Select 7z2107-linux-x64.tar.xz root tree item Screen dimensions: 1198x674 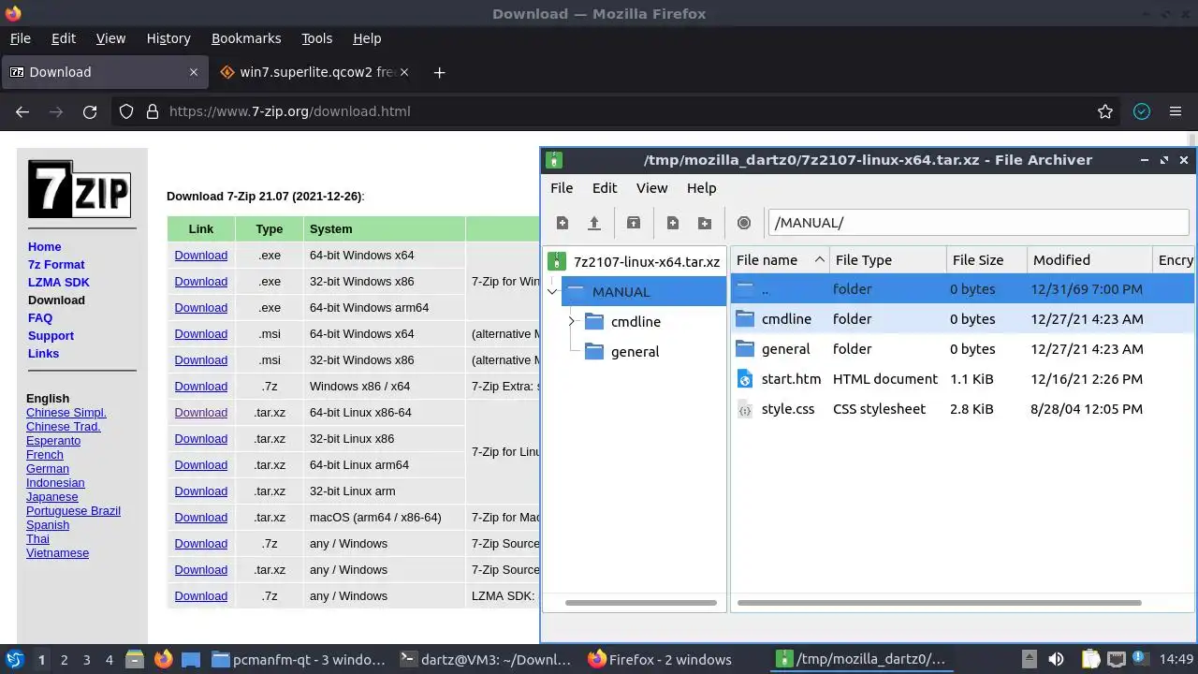646,262
